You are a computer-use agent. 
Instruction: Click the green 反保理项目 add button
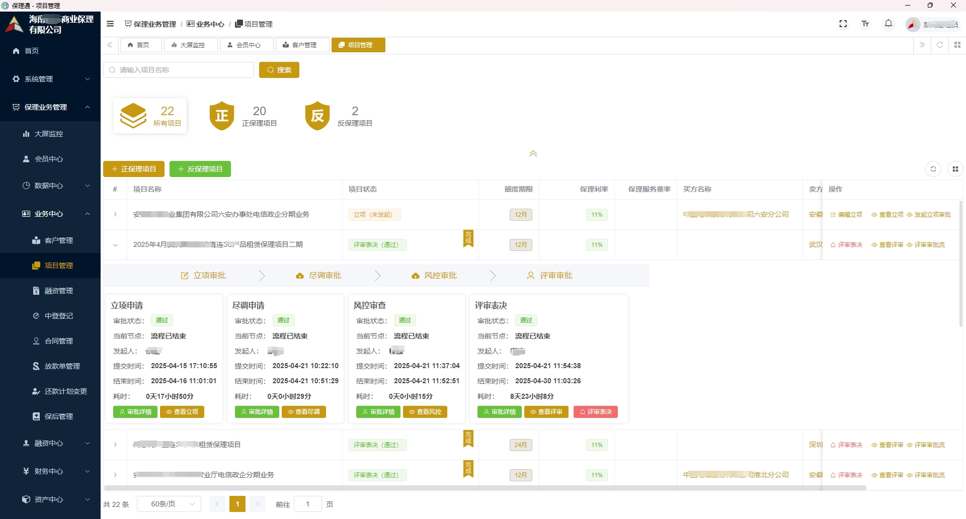click(200, 169)
